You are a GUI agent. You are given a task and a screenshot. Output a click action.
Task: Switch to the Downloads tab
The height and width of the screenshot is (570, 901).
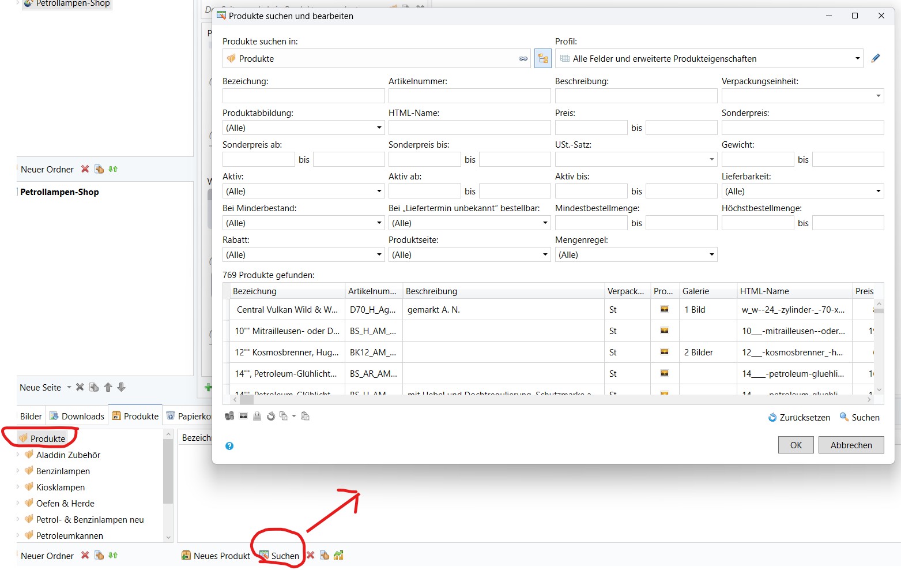[x=77, y=416]
